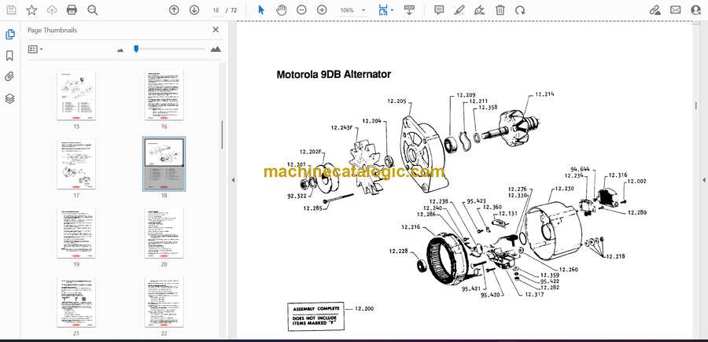Click part label 12.214

(544, 94)
